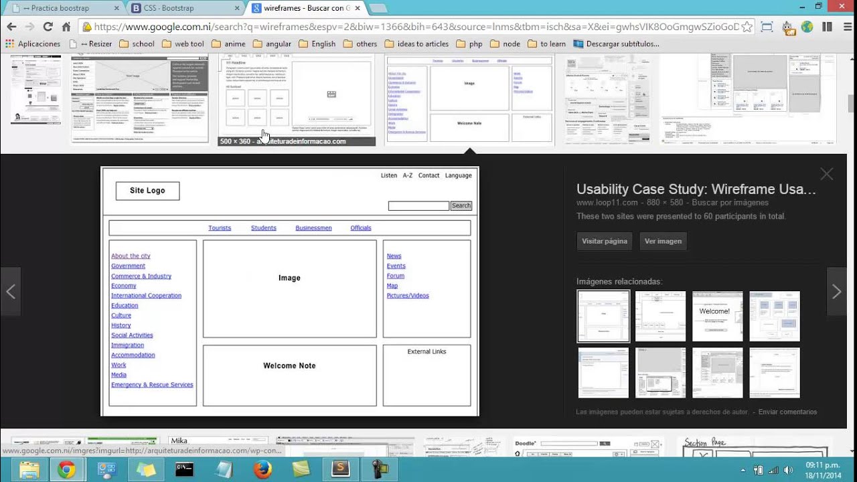
Task: Open the node bookmarks folder
Action: (x=505, y=44)
